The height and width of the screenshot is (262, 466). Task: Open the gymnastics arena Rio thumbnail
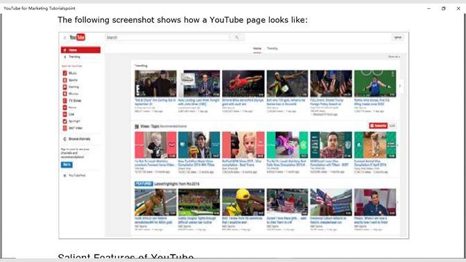199,202
